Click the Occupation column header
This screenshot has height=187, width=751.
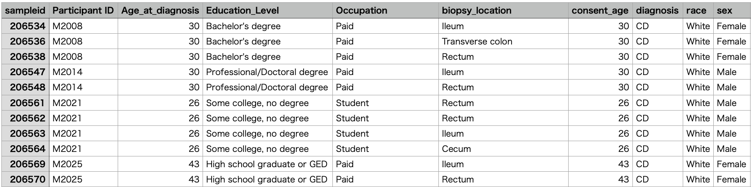pos(362,10)
